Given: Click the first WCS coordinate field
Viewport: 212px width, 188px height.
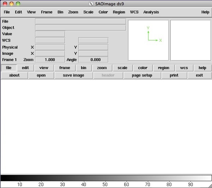Looking at the screenshot, I should click(50, 41).
